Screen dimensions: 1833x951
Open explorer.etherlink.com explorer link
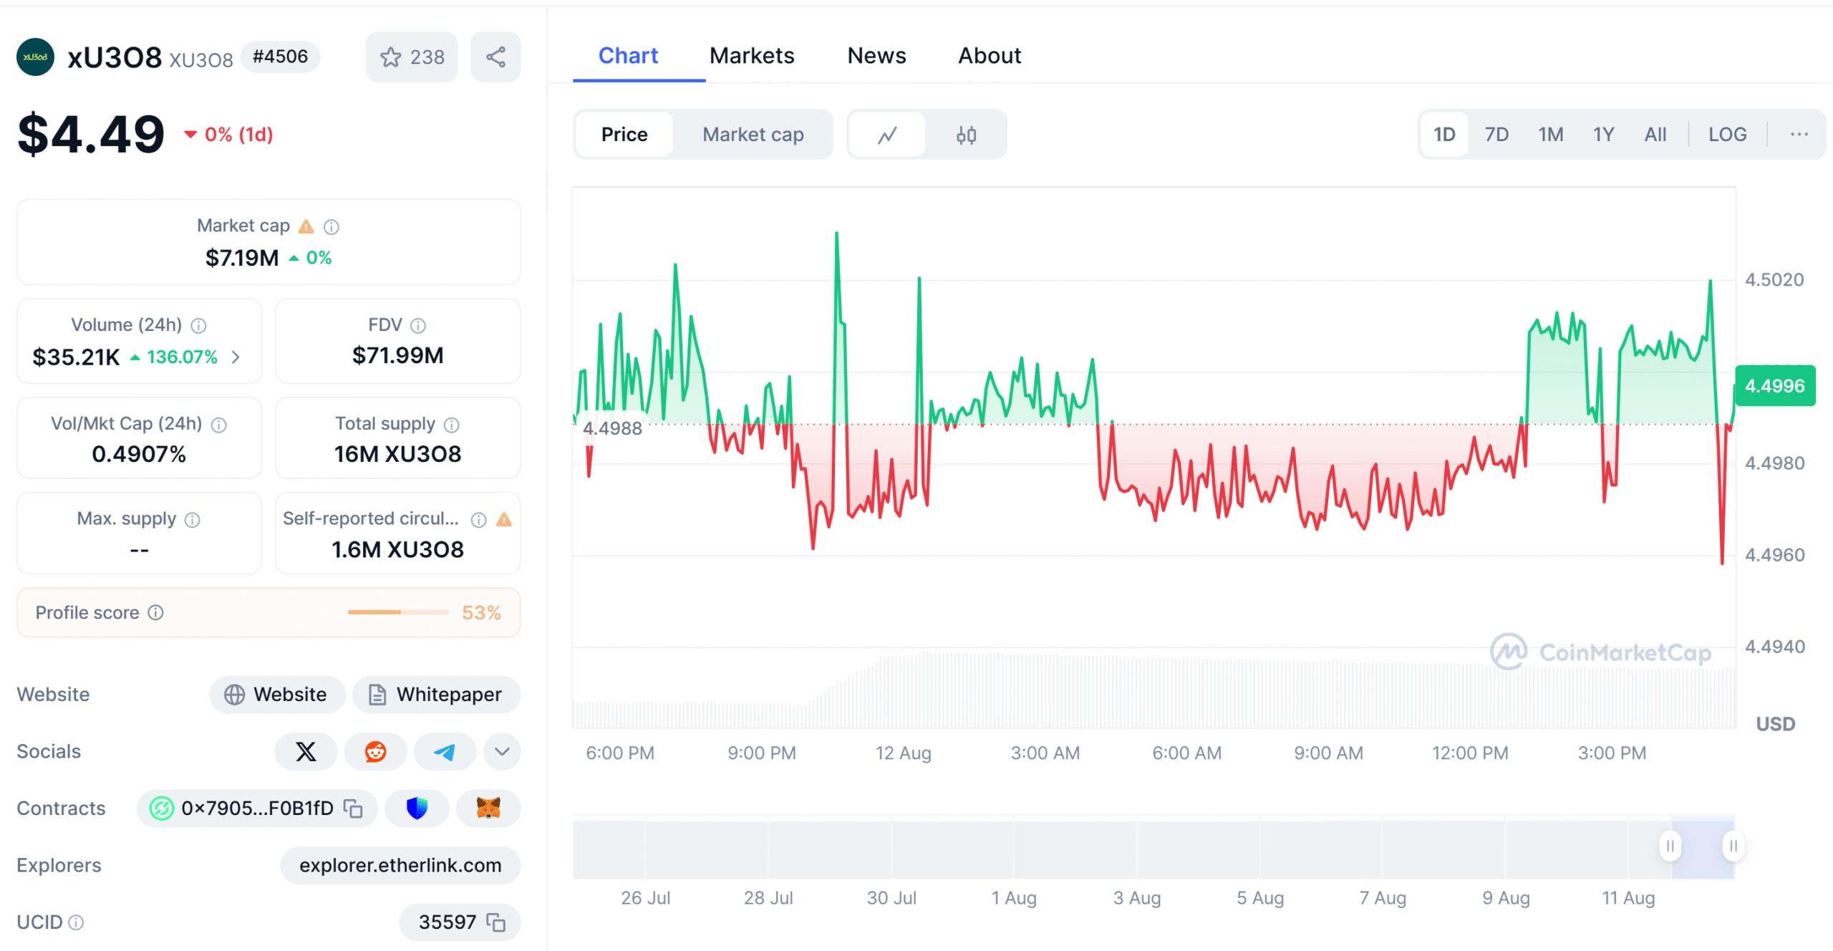[x=400, y=865]
